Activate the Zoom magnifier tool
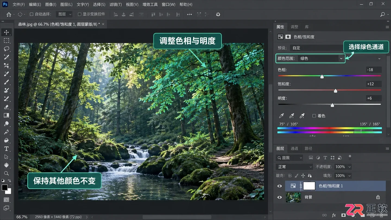391x220 pixels. tap(7, 173)
